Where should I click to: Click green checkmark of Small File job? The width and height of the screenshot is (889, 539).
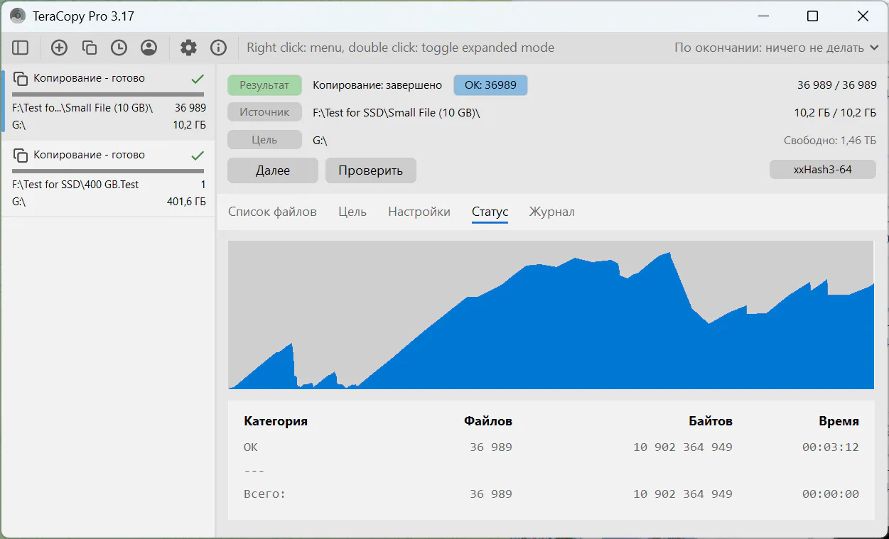(198, 79)
